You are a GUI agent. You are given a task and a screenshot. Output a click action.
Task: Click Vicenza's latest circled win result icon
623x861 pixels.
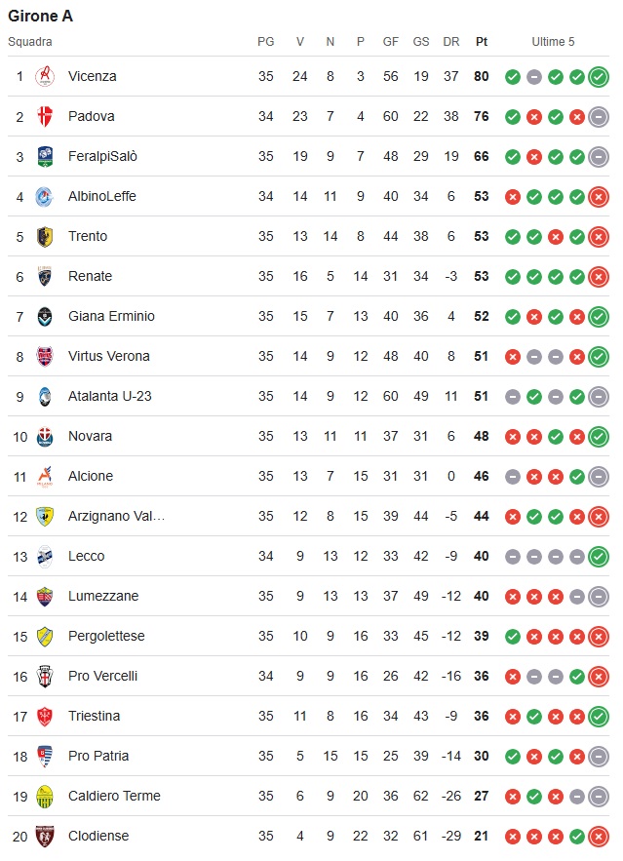599,76
